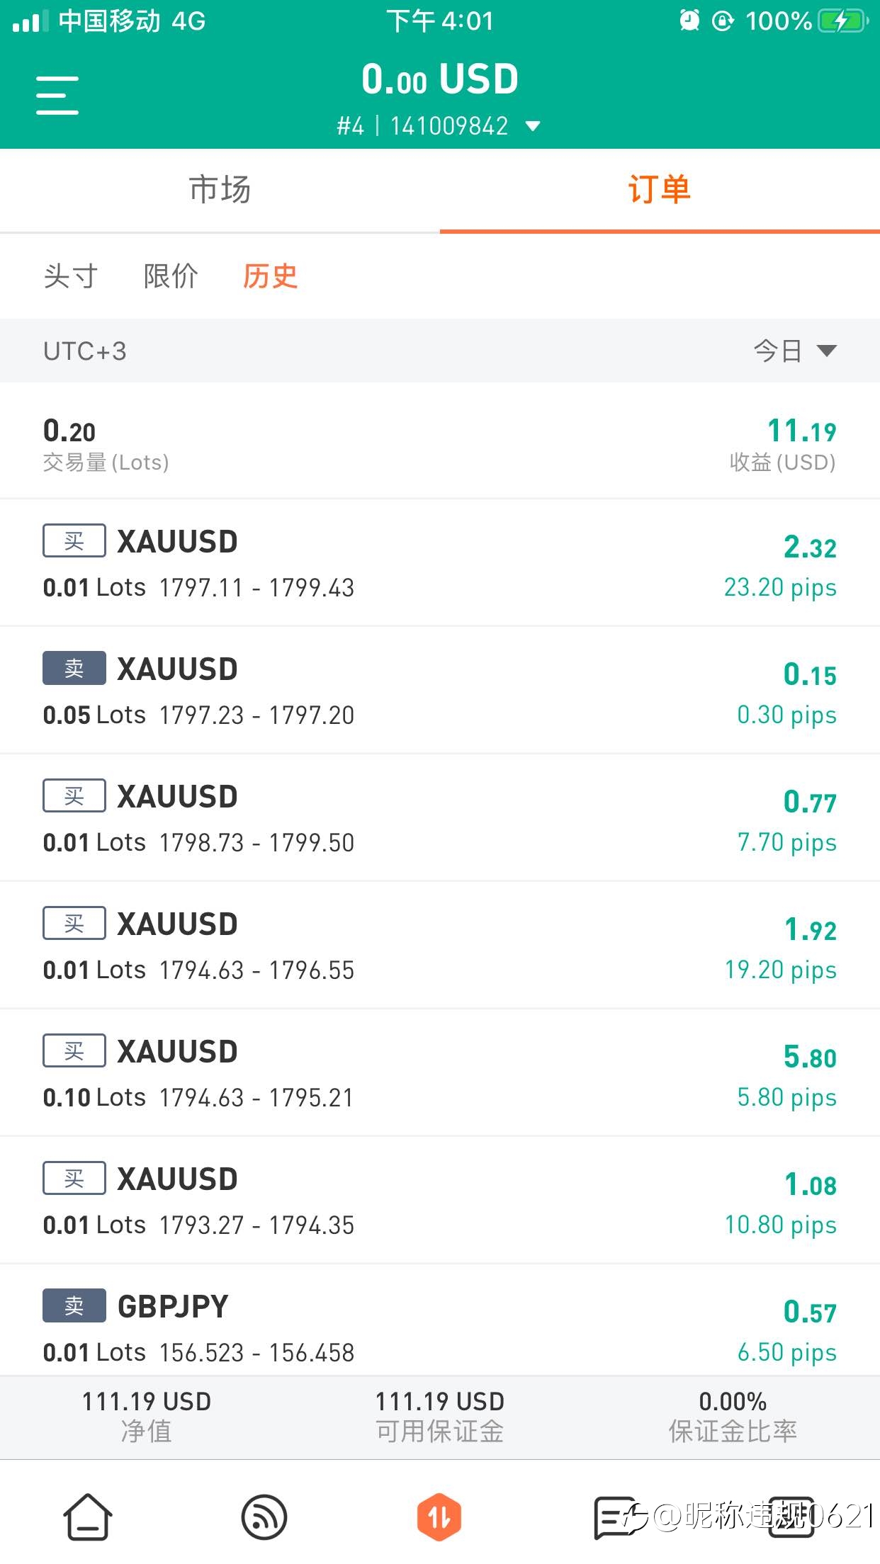Screen dimensions: 880x1564
Task: Expand the account 141009842 dropdown arrow
Action: 533,127
